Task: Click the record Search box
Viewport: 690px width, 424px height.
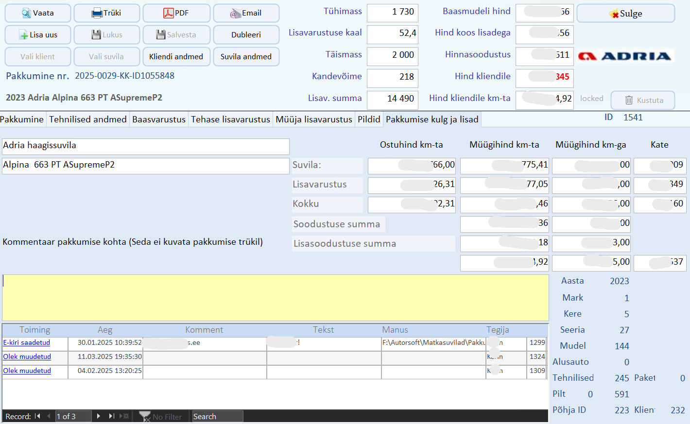Action: (217, 417)
